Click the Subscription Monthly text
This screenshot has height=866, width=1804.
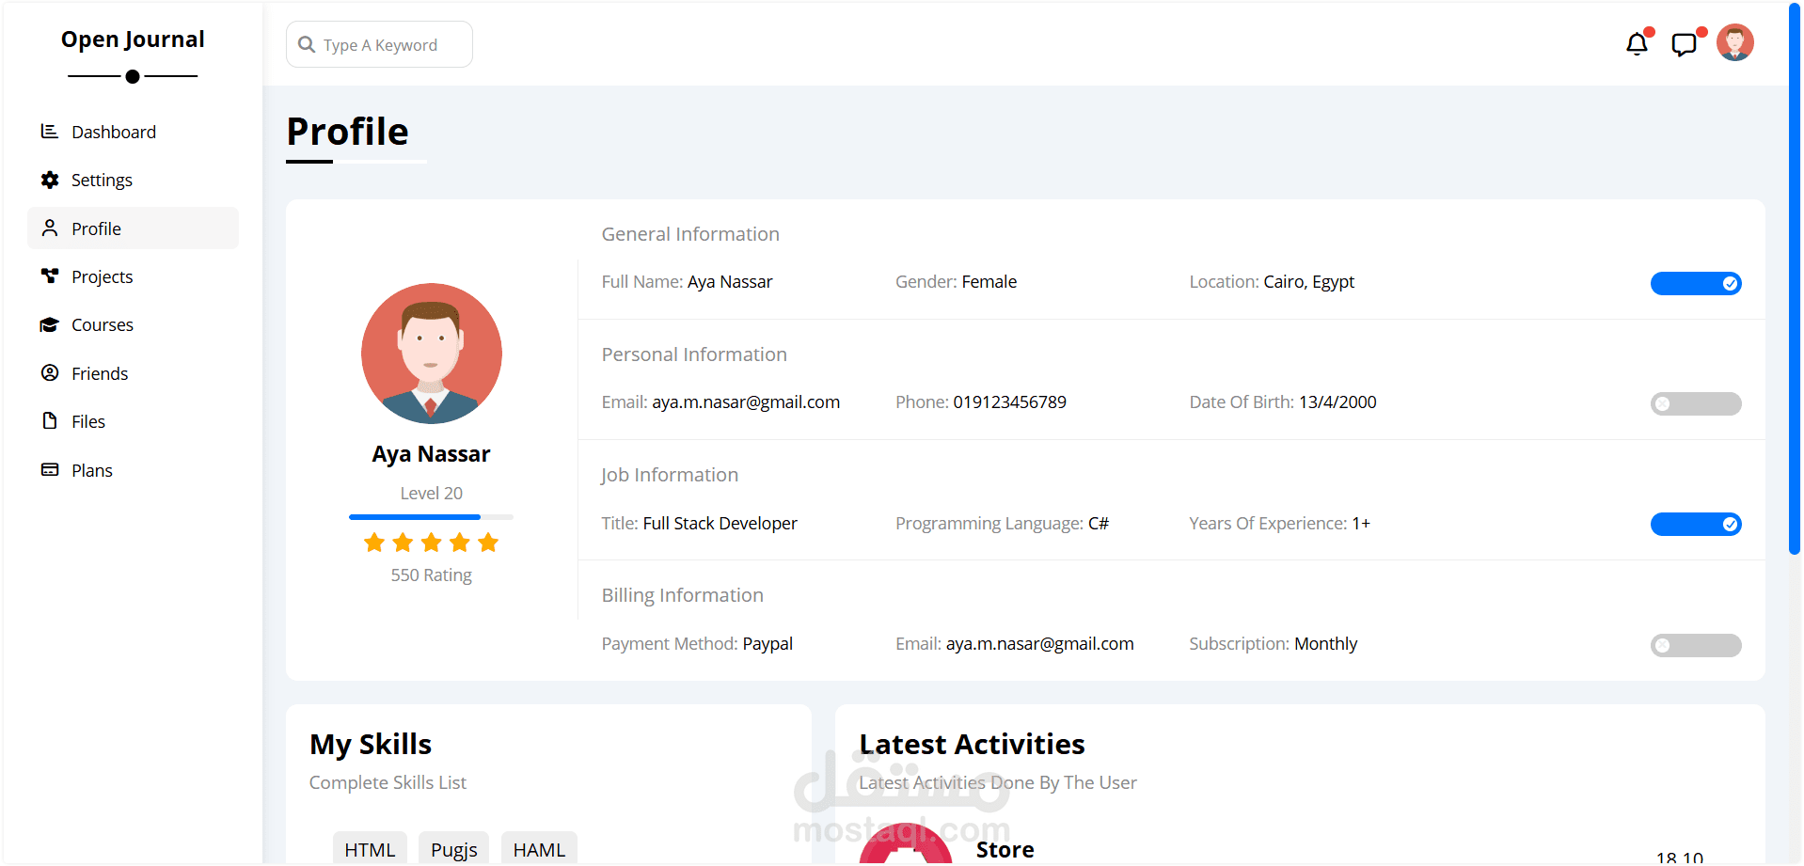(x=1273, y=644)
